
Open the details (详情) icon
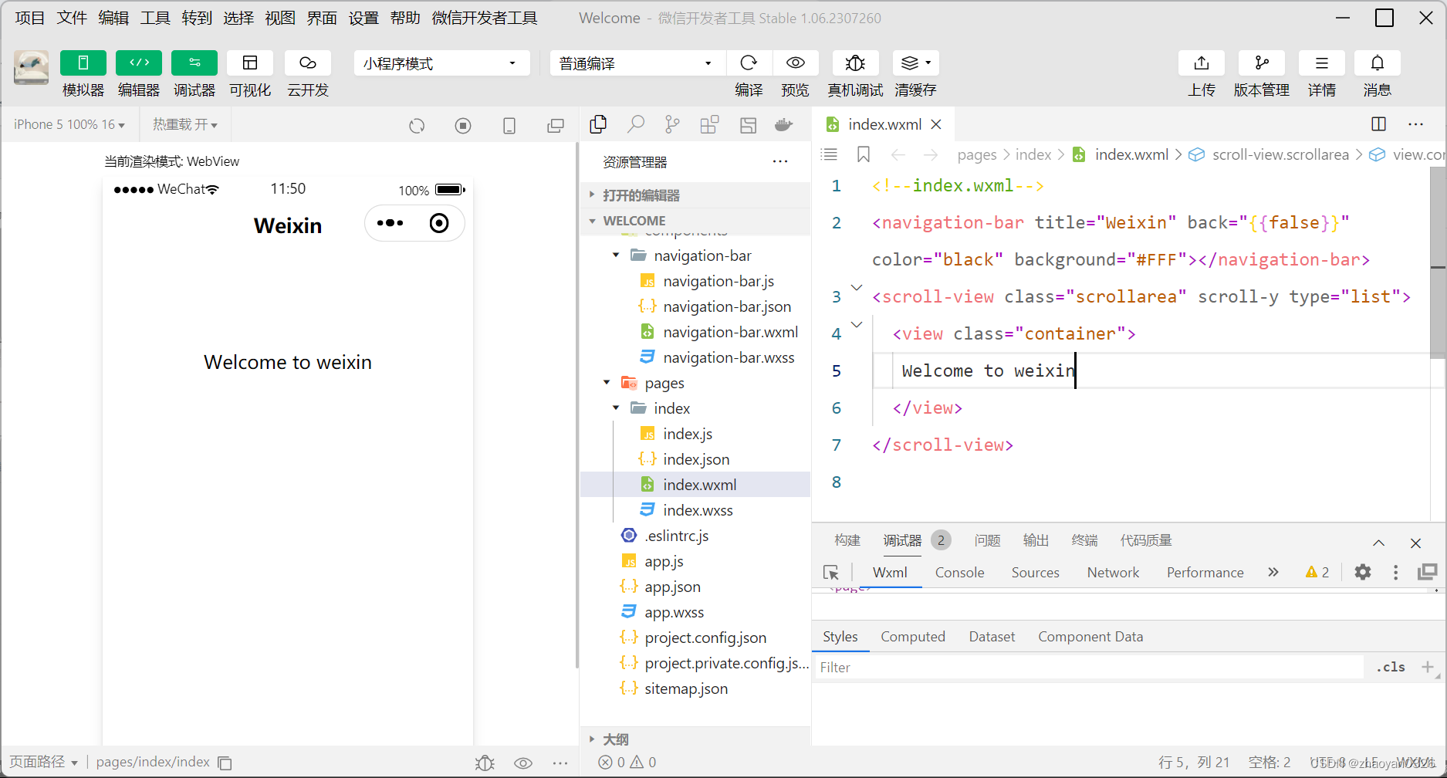pos(1322,63)
